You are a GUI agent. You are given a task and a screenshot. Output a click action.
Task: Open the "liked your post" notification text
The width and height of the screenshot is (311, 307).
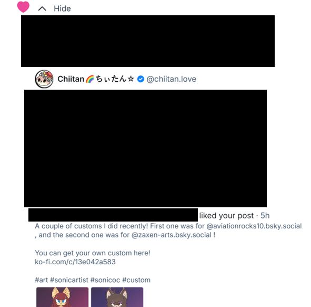point(226,216)
